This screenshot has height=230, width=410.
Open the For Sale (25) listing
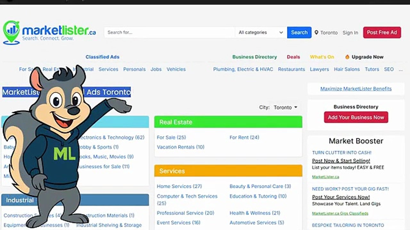[x=171, y=137]
